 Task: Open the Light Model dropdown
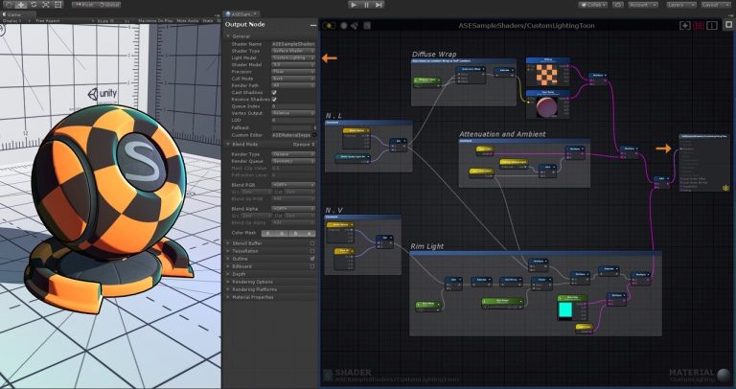pyautogui.click(x=293, y=57)
